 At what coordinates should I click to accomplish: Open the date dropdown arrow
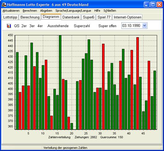pos(145,26)
